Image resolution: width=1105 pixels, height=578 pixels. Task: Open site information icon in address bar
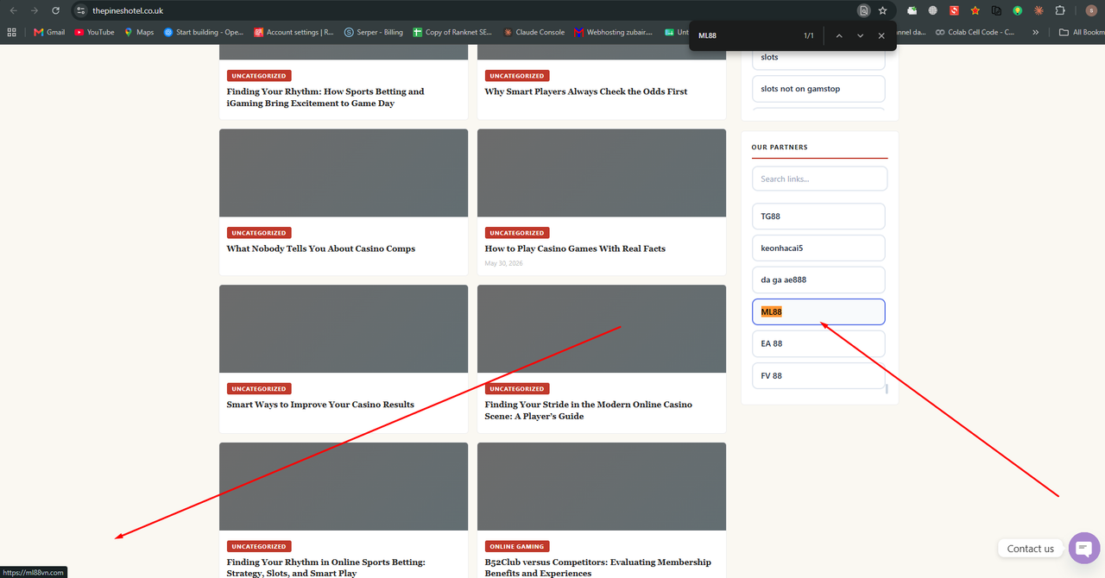click(x=80, y=10)
